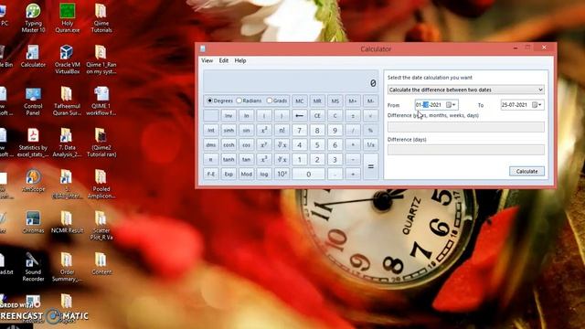Click the log button
585x329 pixels.
[264, 175]
